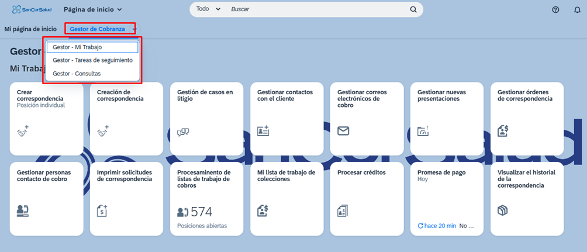The height and width of the screenshot is (252, 587).
Task: Open Procesamiento de listas de trabajo de cobros
Action: point(206,199)
